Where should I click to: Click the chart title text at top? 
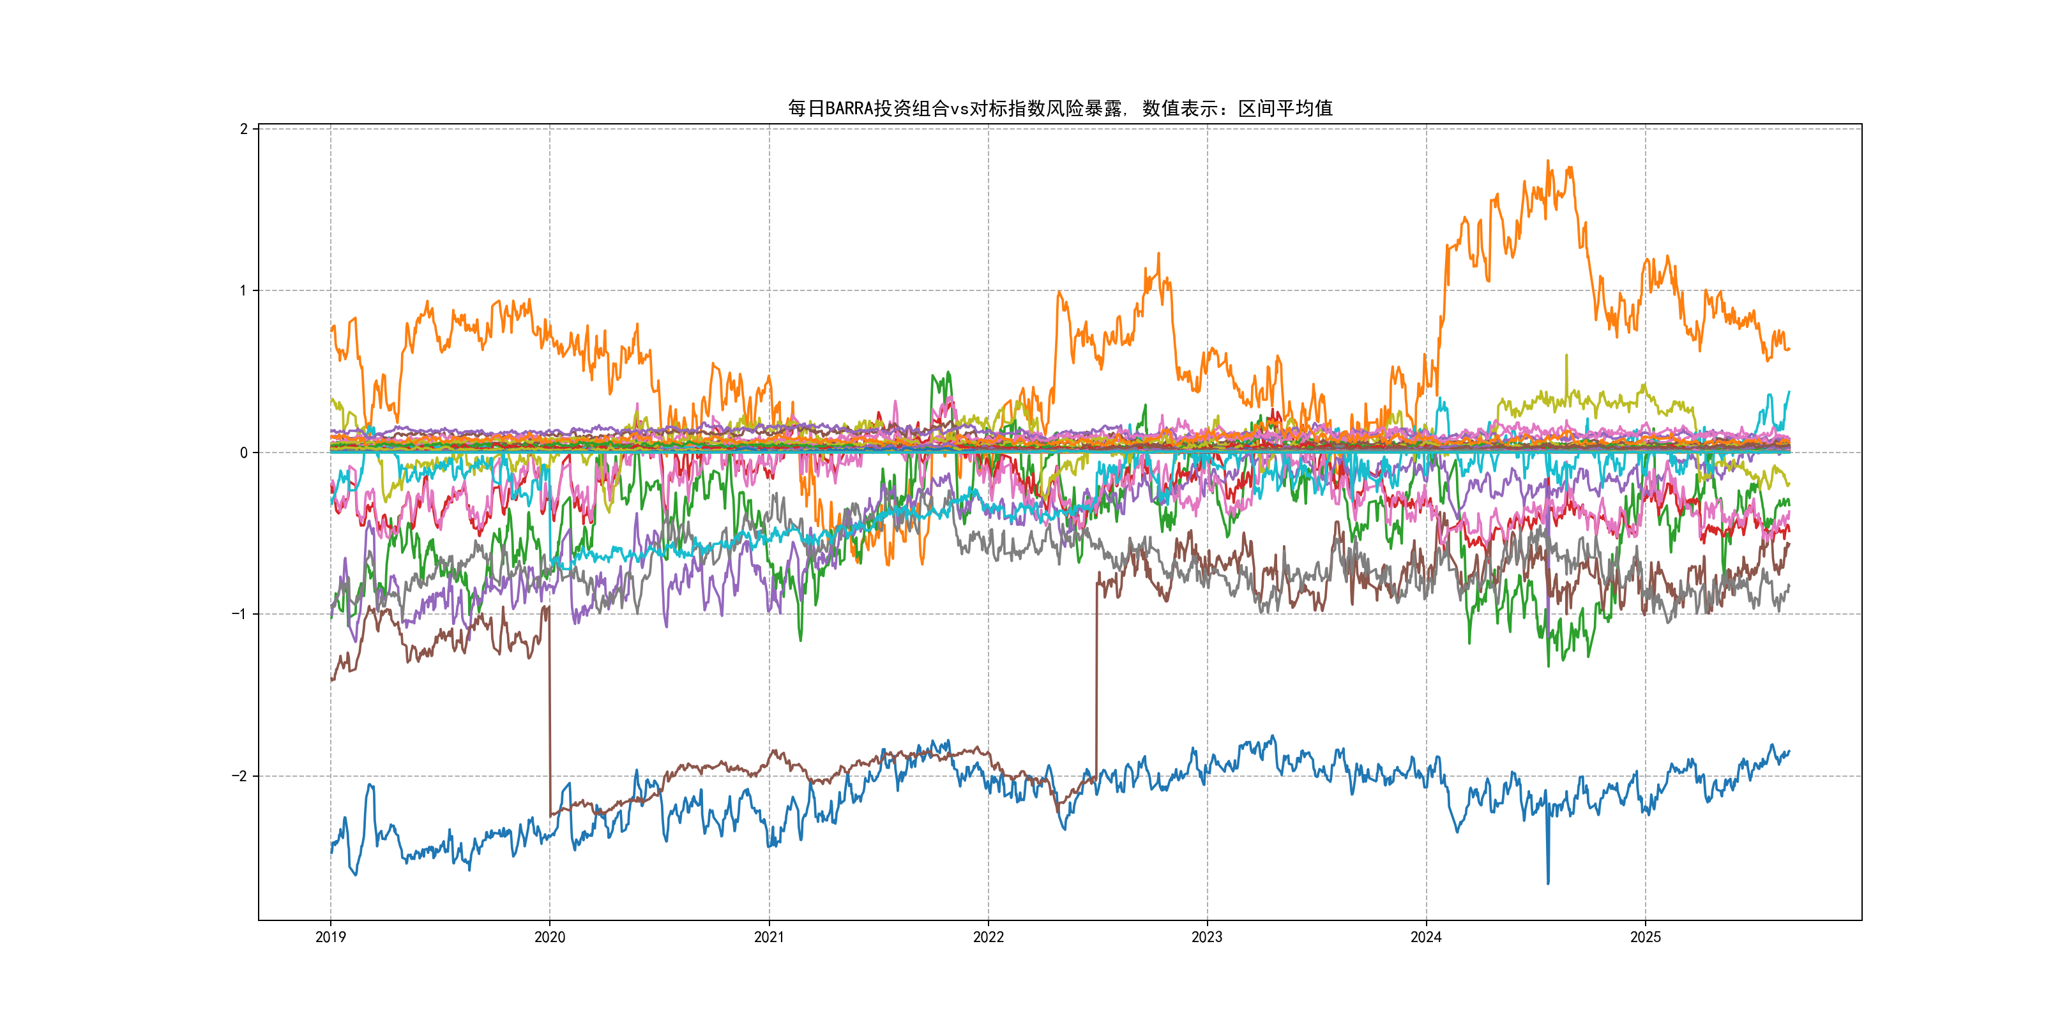pyautogui.click(x=1059, y=109)
